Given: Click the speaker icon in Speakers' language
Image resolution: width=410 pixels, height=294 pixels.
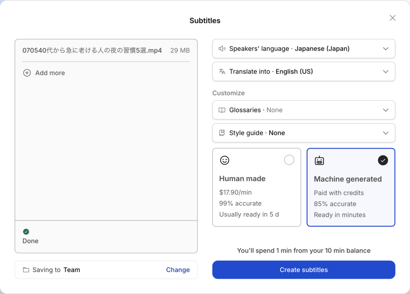Looking at the screenshot, I should [x=222, y=48].
